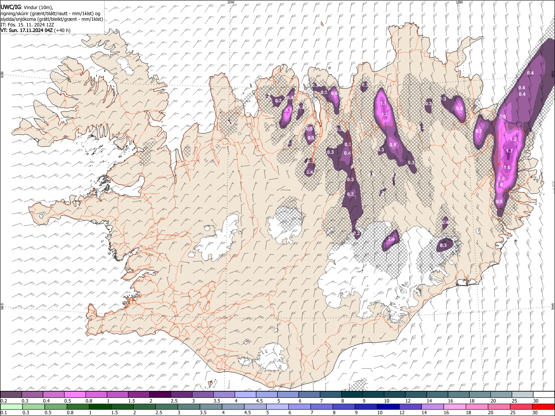Select the 'rigning/skúrir (grænt/blátt/rautt - mm/1klst) og' line
The height and width of the screenshot is (416, 555).
point(50,13)
